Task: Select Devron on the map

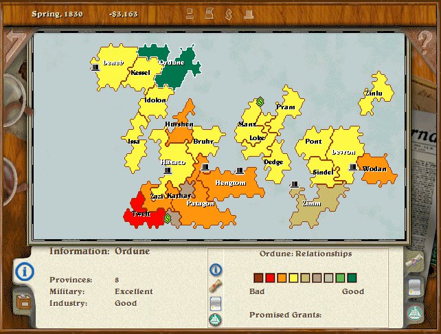Action: [x=343, y=152]
